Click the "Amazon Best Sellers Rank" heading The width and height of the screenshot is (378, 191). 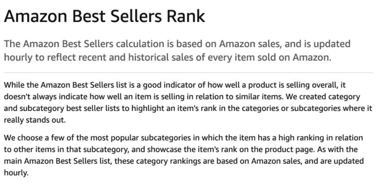click(x=104, y=16)
